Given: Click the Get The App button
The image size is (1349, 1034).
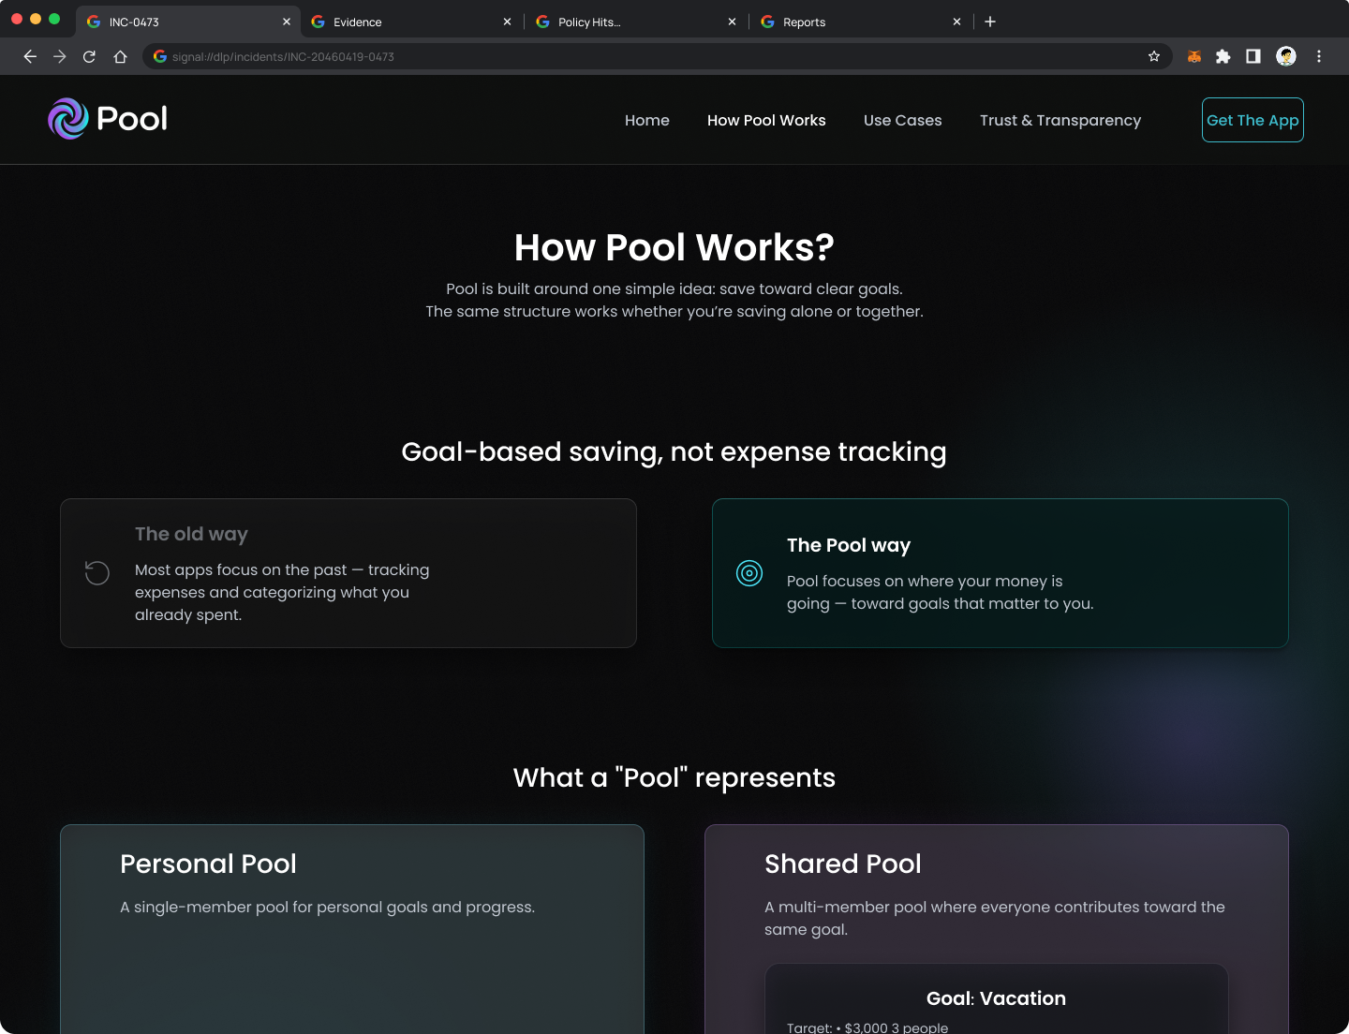Looking at the screenshot, I should click(1253, 120).
